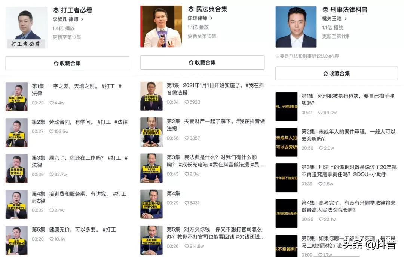Image resolution: width=404 pixels, height=257 pixels.
Task: Toggle 收藏合集 favorite under 打工者必看
Action: pos(67,62)
